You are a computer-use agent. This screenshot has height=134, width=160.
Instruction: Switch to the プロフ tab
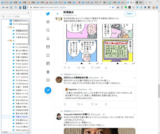pos(95,2)
